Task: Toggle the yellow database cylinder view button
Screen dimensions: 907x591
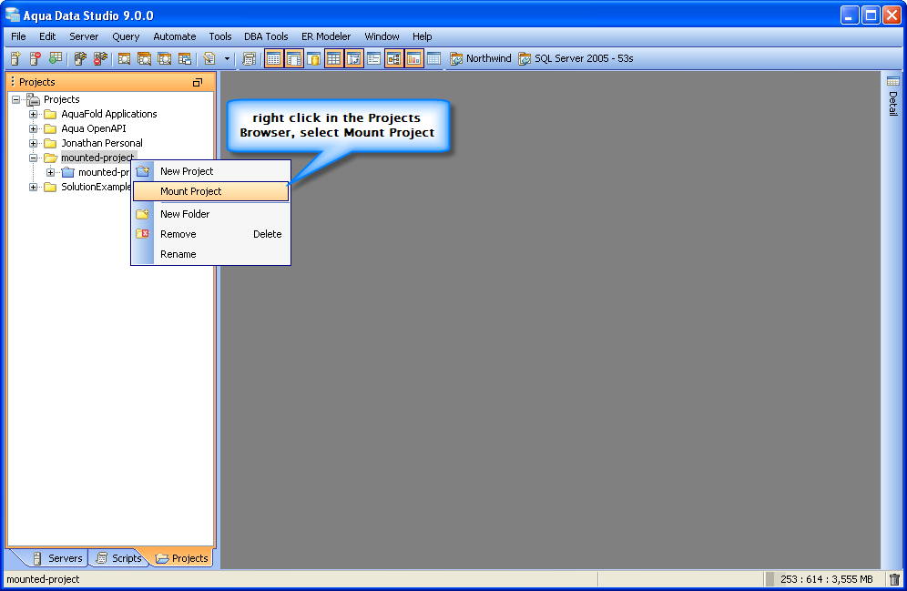Action: [313, 58]
